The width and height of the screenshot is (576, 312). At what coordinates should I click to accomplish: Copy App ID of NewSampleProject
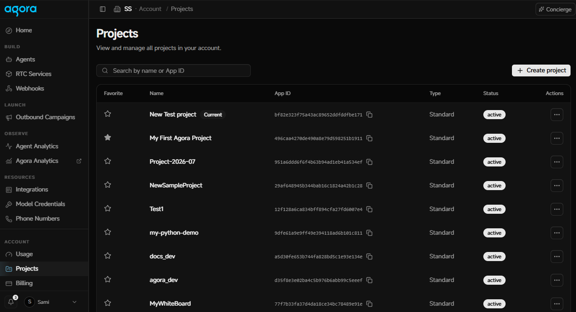(x=370, y=186)
